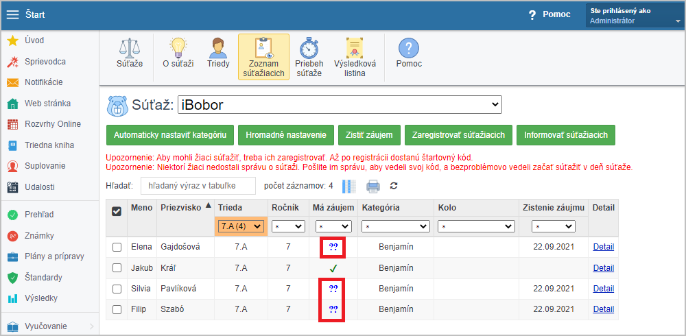Click Benjamín category in Jakub Kráľ row
This screenshot has height=336, width=686.
(396, 267)
